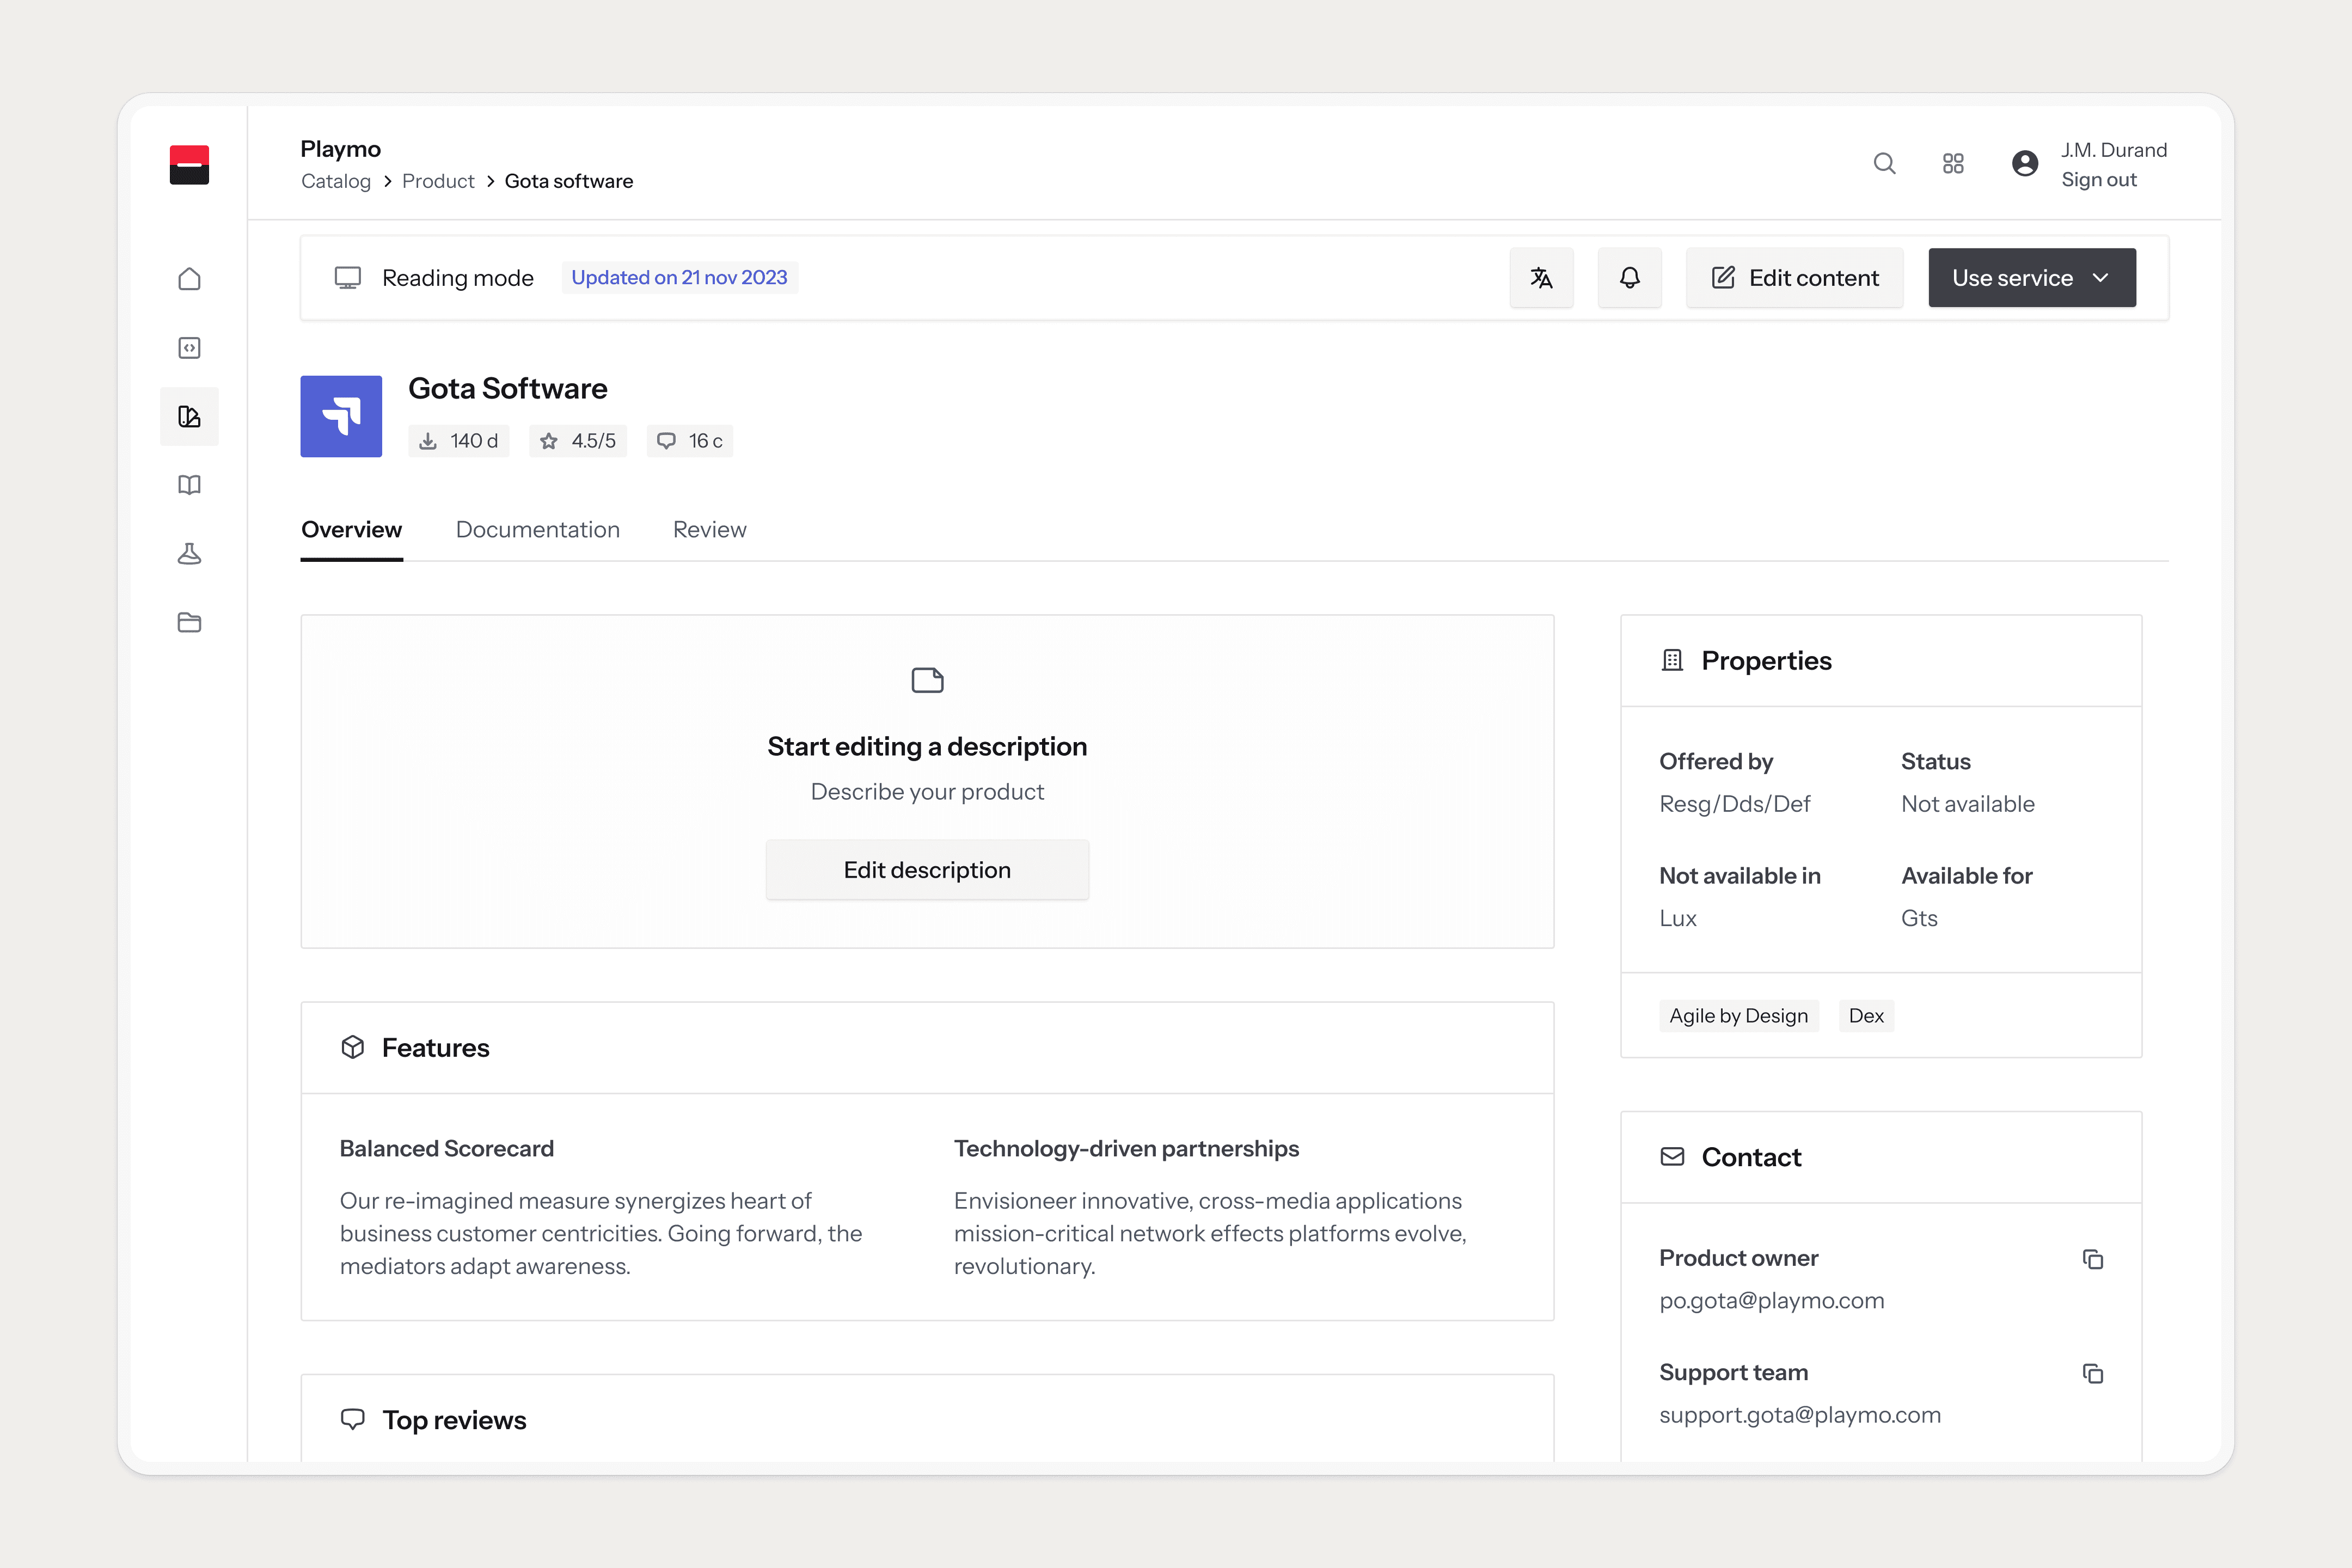
Task: Click the Gts availability value
Action: click(1919, 918)
